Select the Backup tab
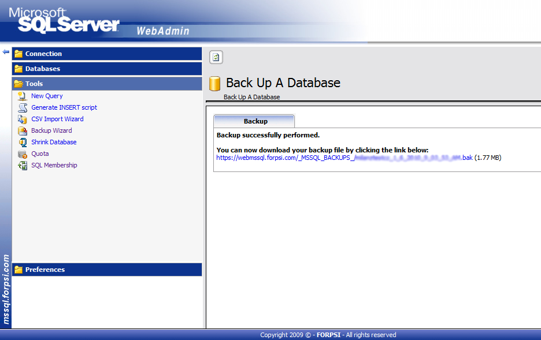The height and width of the screenshot is (340, 541). coord(254,121)
